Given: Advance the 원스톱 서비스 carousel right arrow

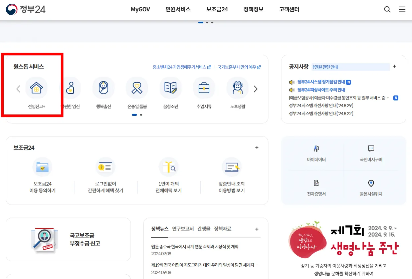Looking at the screenshot, I should (x=255, y=89).
